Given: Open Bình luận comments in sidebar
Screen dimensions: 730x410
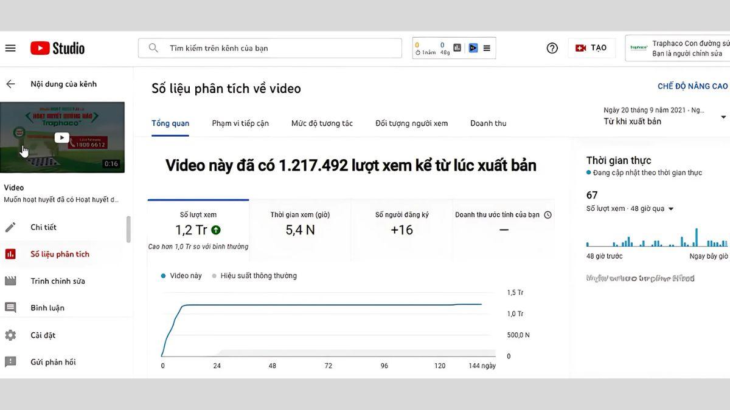Looking at the screenshot, I should pyautogui.click(x=47, y=308).
